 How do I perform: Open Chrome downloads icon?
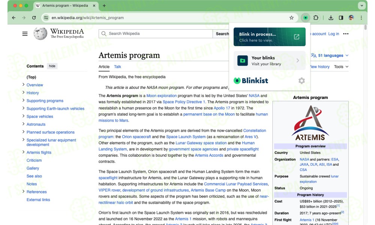[331, 18]
